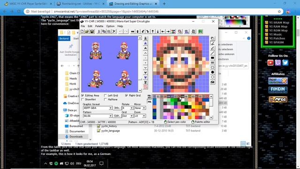Select the Downloads folder in Explorer sidebar

point(76,137)
